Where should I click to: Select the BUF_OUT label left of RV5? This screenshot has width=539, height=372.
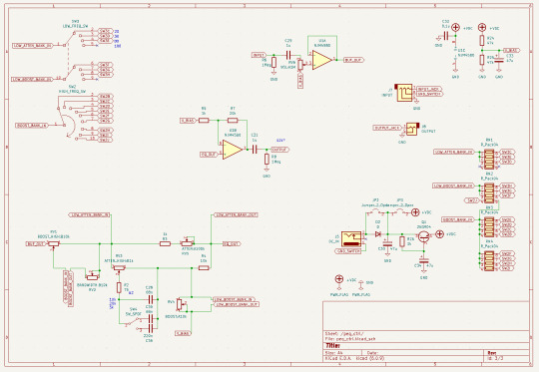pos(36,244)
